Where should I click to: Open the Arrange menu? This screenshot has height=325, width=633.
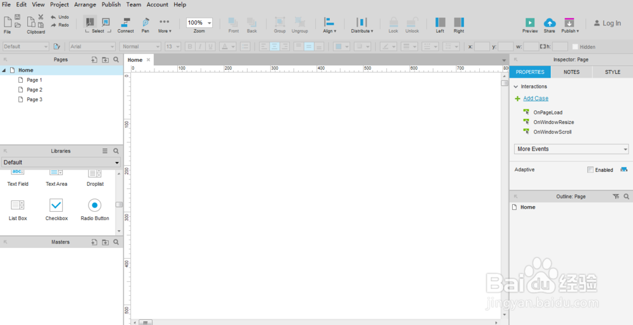tap(85, 4)
